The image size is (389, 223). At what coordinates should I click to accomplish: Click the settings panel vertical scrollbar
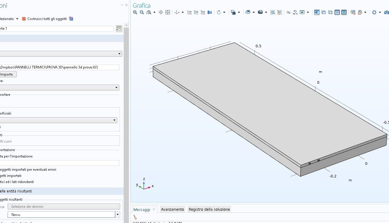coord(126,118)
